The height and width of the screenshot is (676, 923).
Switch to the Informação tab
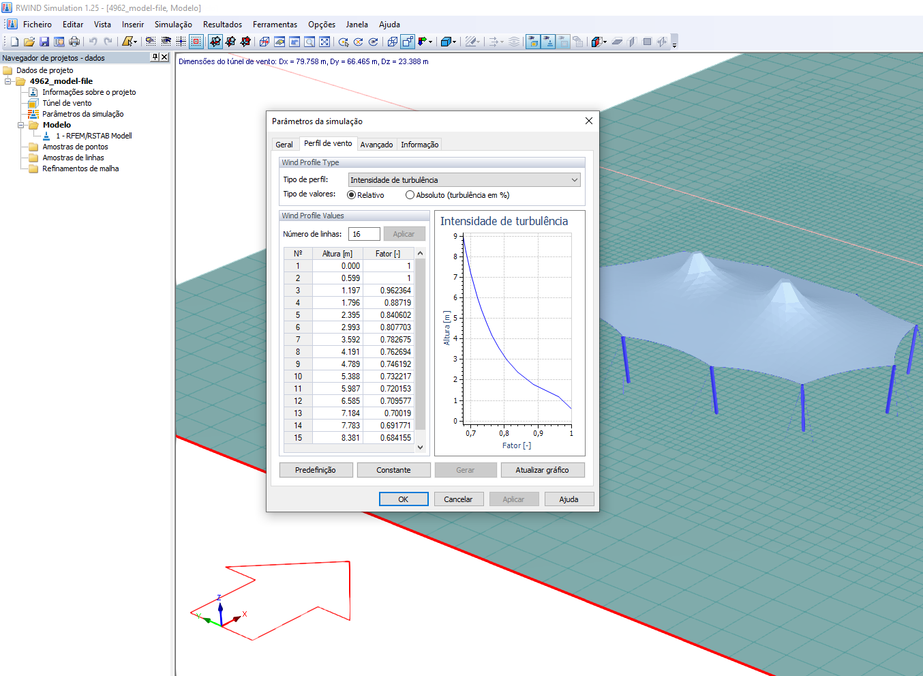(419, 145)
